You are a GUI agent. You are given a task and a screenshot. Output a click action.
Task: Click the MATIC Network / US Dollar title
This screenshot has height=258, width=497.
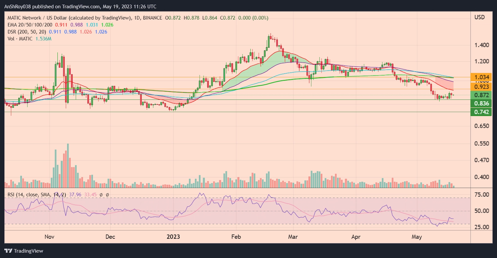[68, 18]
